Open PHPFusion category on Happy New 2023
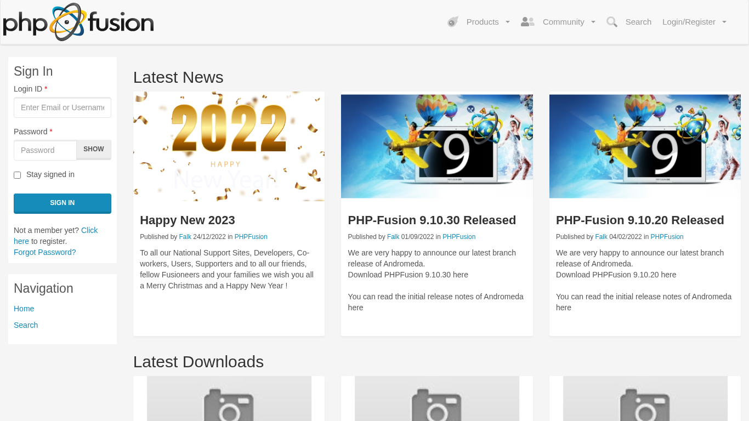 tap(251, 237)
